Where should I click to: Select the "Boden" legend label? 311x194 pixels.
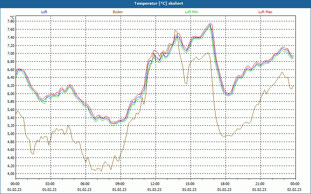(x=118, y=12)
